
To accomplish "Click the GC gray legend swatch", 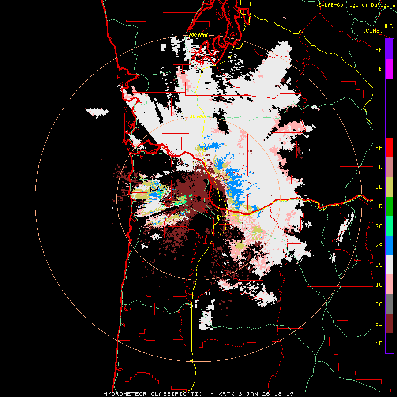I will (390, 304).
